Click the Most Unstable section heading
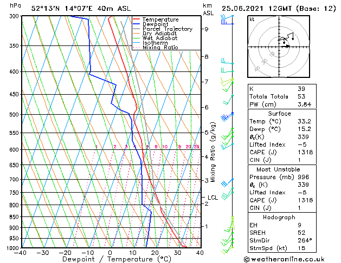Image resolution: width=341 pixels, height=263 pixels. 278,169
